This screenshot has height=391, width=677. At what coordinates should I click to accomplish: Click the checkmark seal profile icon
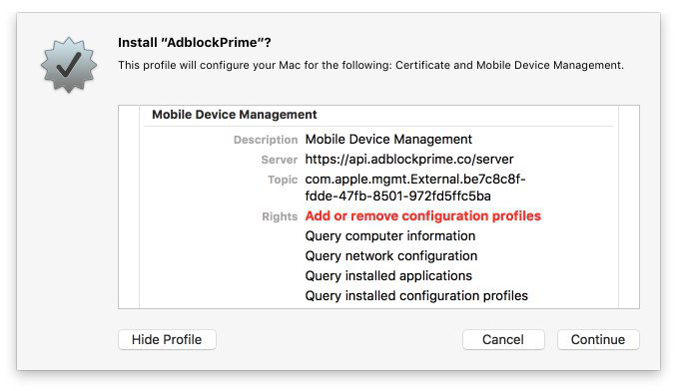point(69,65)
